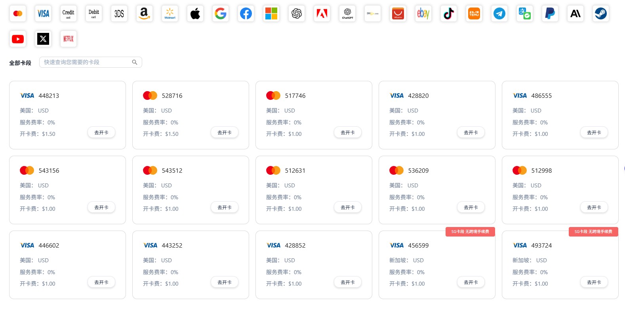Select the X (Twitter) icon
Image resolution: width=625 pixels, height=311 pixels.
pos(43,39)
